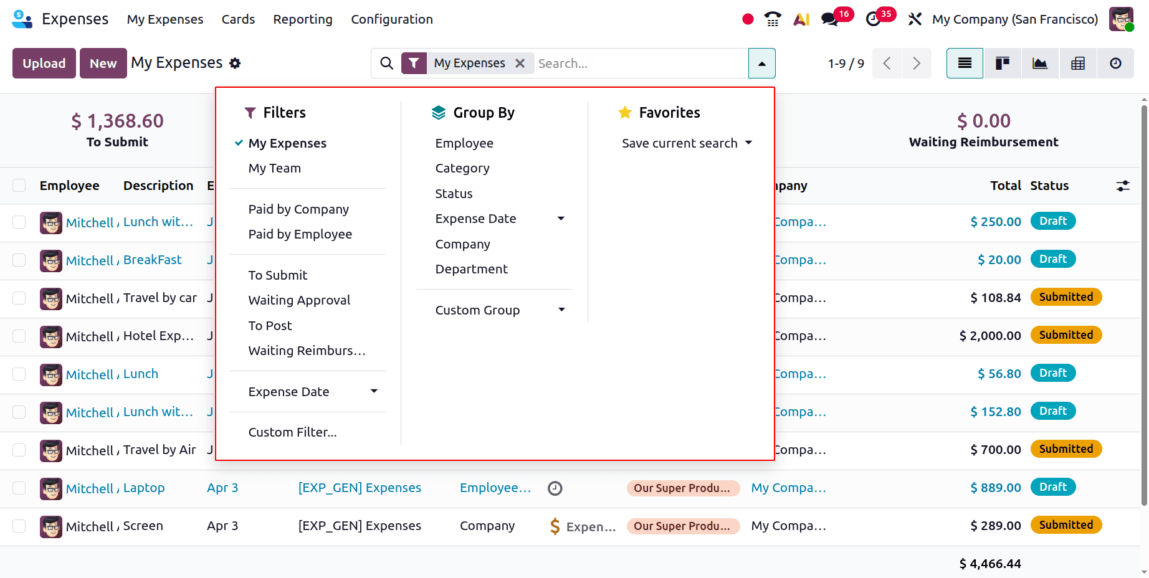This screenshot has width=1149, height=578.
Task: Click the New expense button
Action: [x=103, y=63]
